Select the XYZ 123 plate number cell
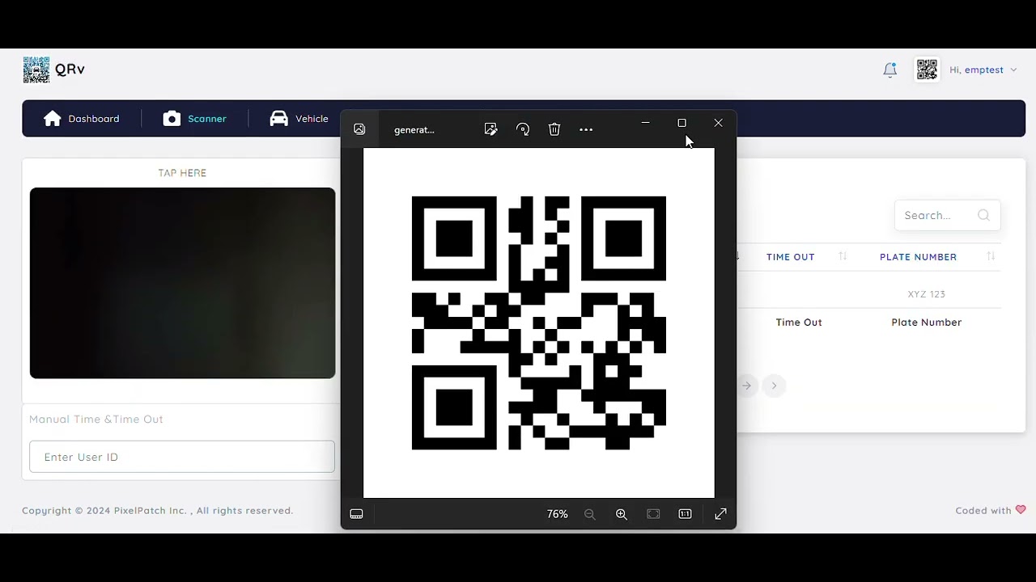The image size is (1036, 582). pyautogui.click(x=926, y=294)
